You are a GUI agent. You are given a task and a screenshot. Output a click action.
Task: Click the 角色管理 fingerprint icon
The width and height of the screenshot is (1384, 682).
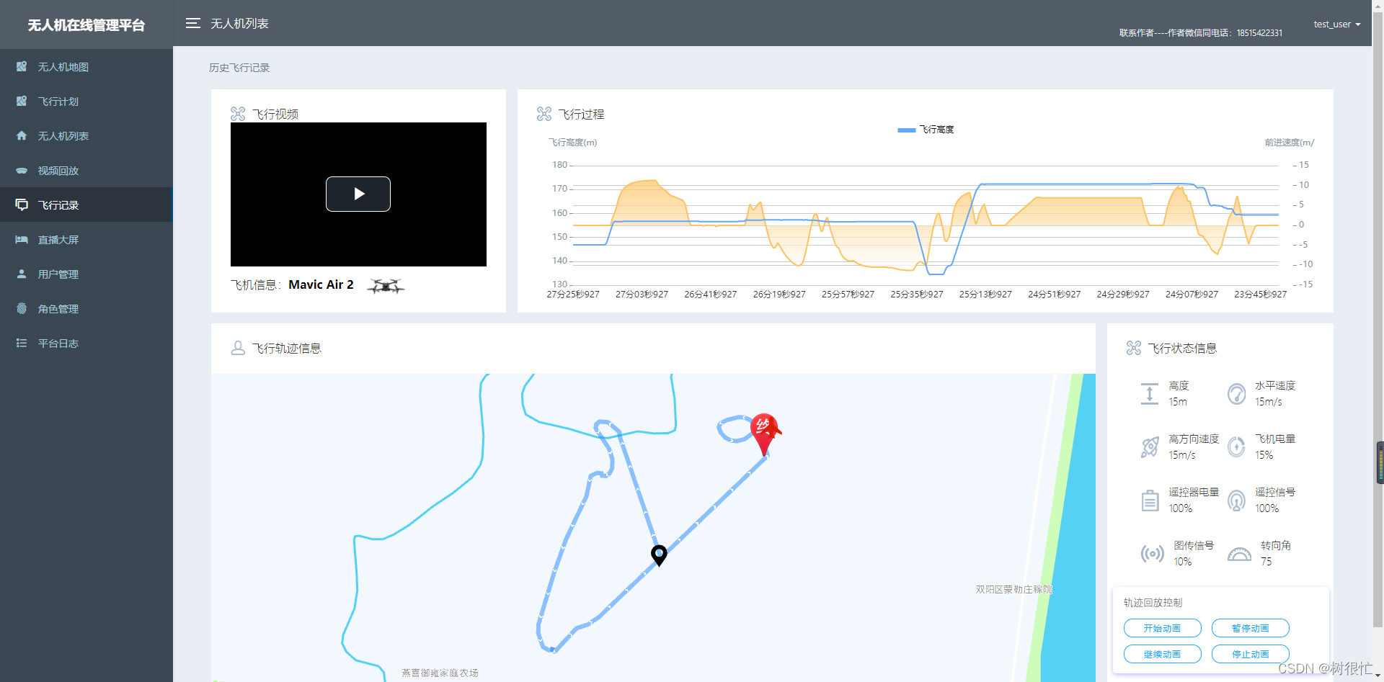[x=22, y=308]
